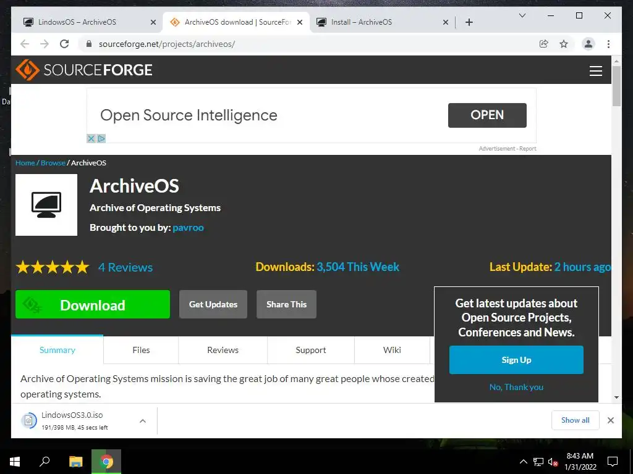
Task: Click the scrollbar up arrow
Action: click(616, 61)
